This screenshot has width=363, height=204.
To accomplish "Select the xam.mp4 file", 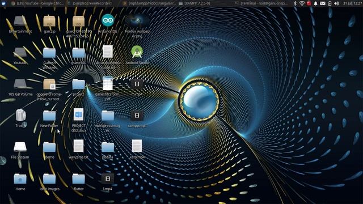I will (137, 146).
